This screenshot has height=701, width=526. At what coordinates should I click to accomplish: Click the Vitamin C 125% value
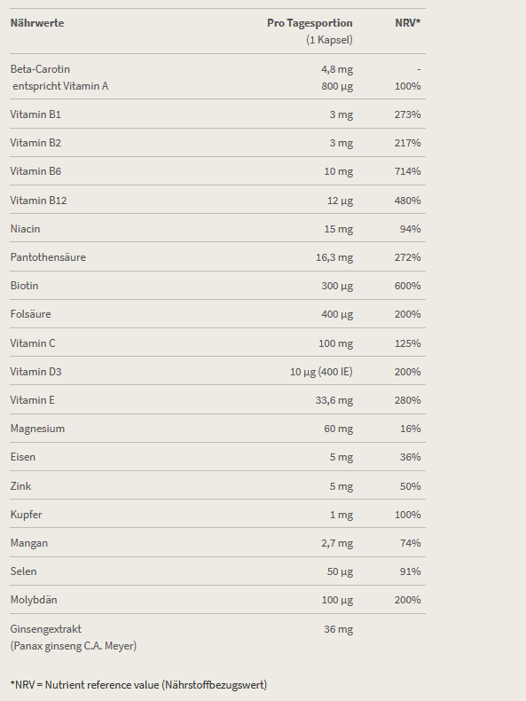(407, 343)
